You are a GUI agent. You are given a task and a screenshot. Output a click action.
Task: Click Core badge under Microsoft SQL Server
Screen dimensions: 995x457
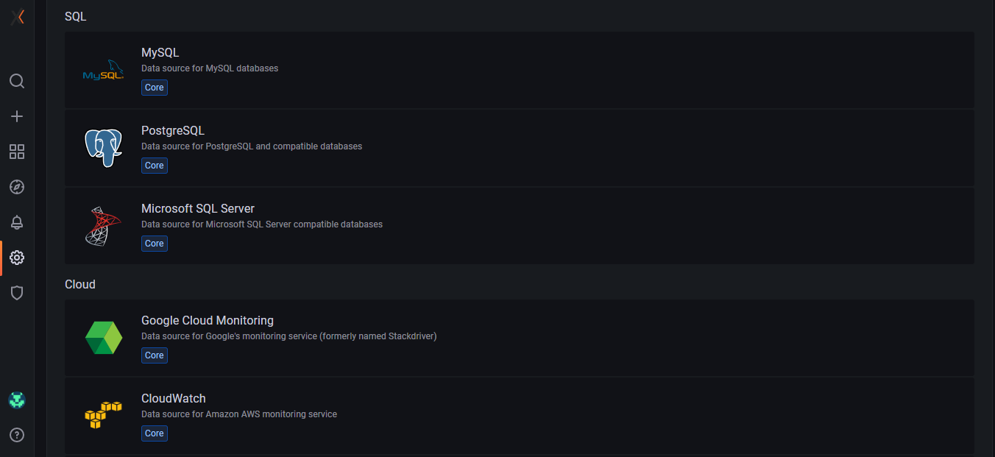155,244
